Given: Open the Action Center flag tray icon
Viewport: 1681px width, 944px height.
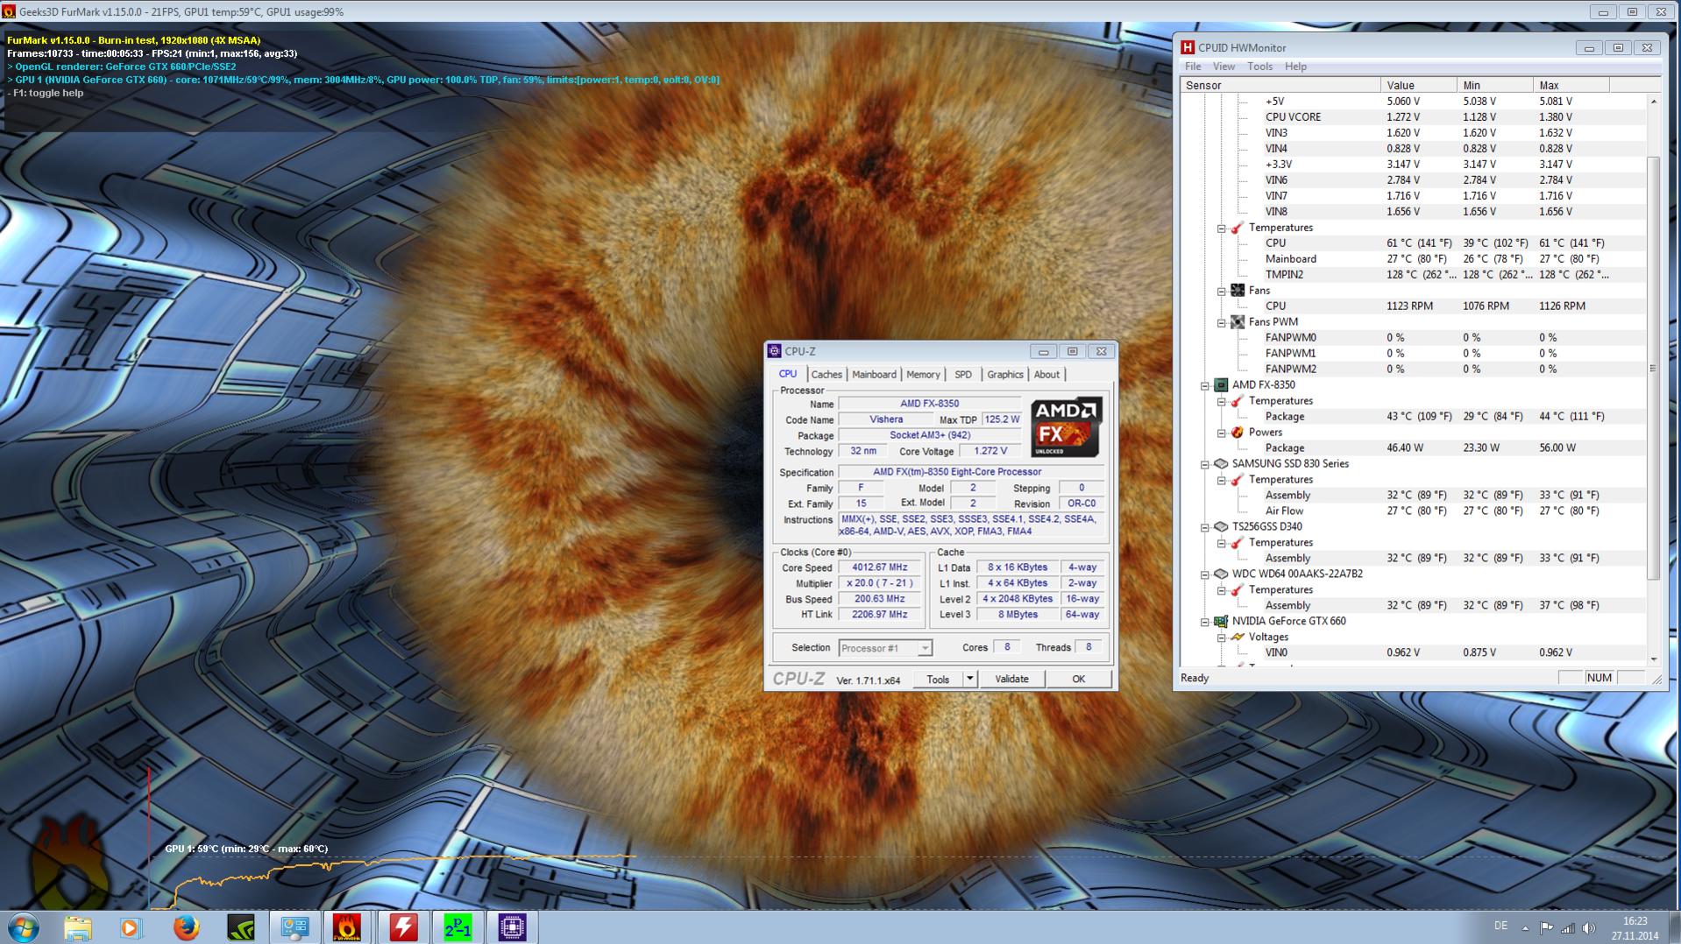Looking at the screenshot, I should [x=1546, y=927].
